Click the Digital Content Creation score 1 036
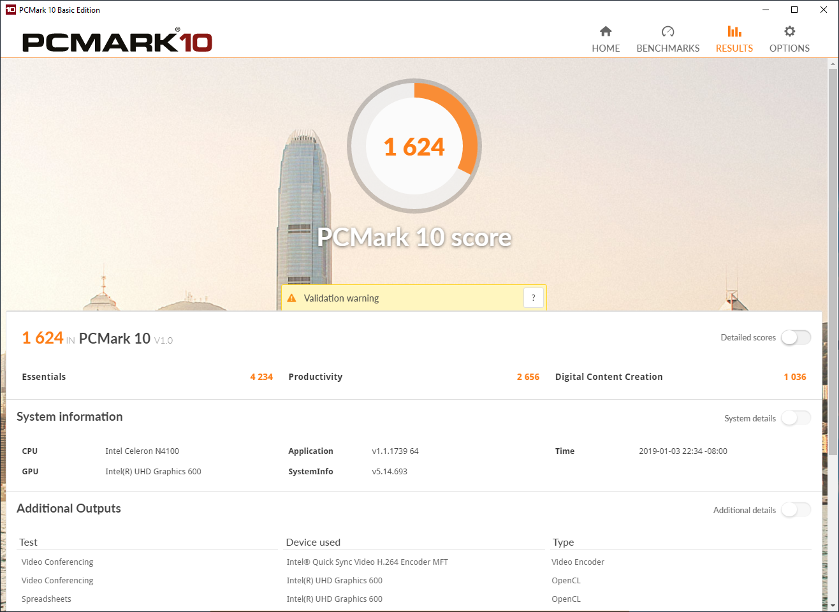 point(795,377)
